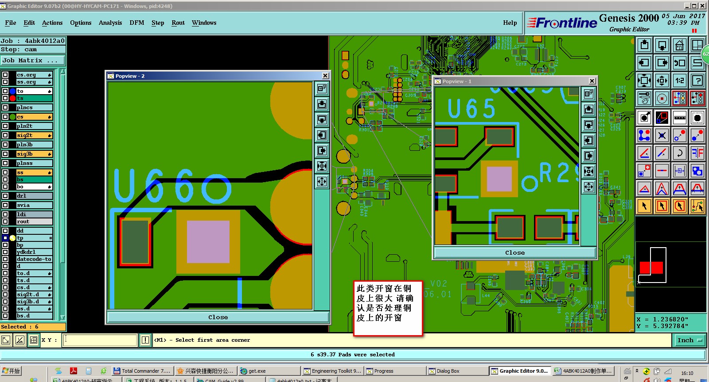Screen dimensions: 709x382
Task: Click layer list scrollbar down arrow
Action: [62, 317]
